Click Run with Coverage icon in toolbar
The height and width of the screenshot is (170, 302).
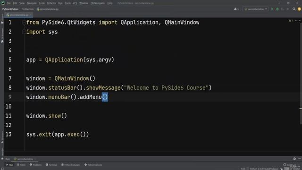pyautogui.click(x=283, y=9)
